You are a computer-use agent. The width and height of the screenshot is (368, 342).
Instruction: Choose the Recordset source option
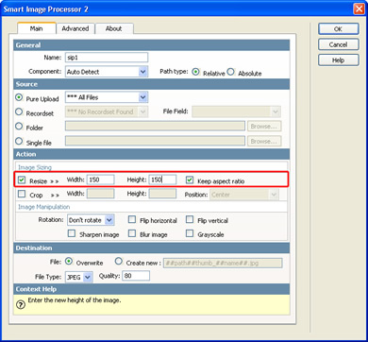coord(19,111)
